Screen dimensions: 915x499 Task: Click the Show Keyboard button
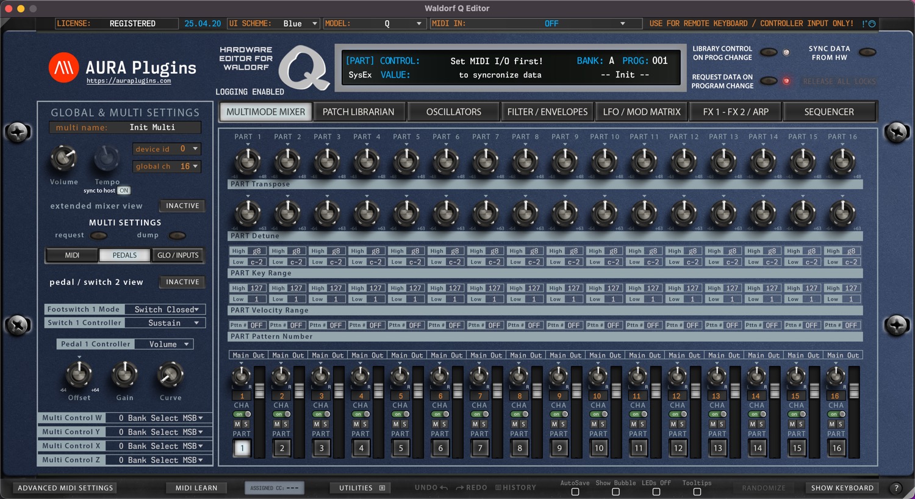[x=842, y=488]
